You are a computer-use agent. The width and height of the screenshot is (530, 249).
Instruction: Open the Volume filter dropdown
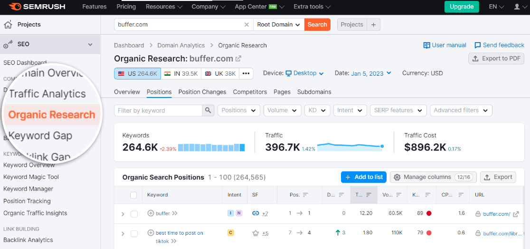[282, 110]
